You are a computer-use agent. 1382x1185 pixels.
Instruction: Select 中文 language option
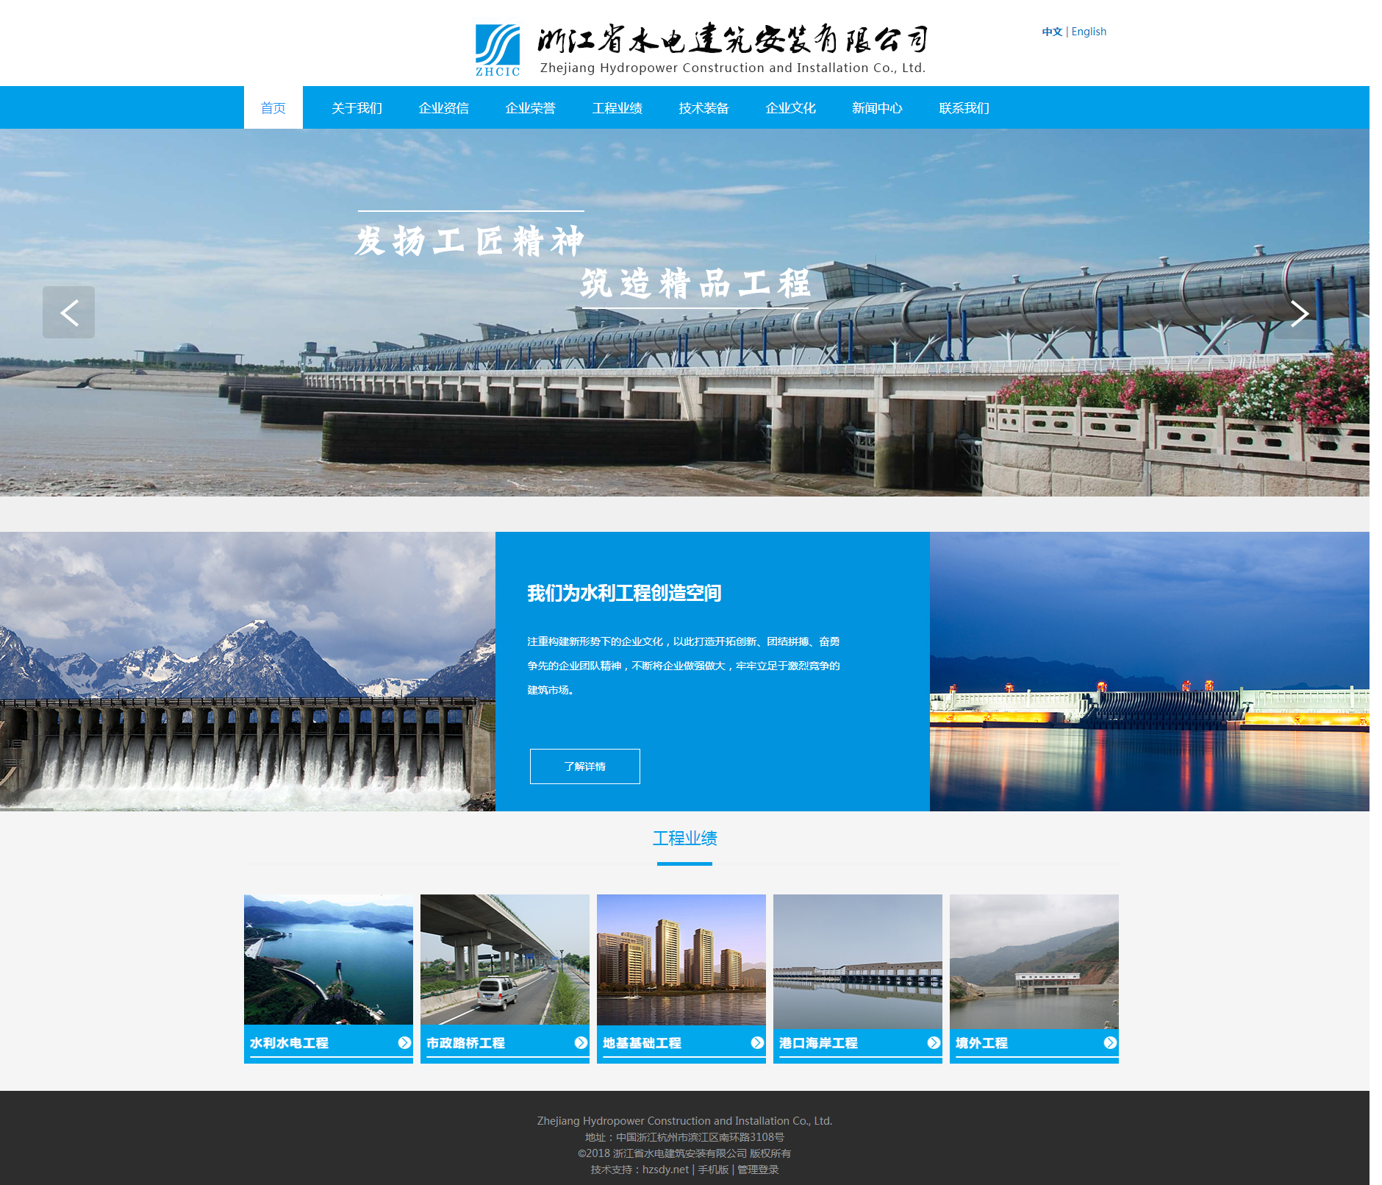(x=1052, y=32)
